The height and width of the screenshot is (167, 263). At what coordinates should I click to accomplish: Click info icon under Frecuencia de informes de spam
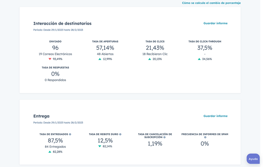pyautogui.click(x=205, y=137)
